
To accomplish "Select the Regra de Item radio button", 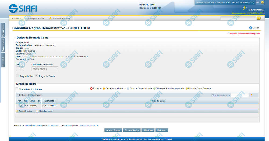I will [x=18, y=76].
